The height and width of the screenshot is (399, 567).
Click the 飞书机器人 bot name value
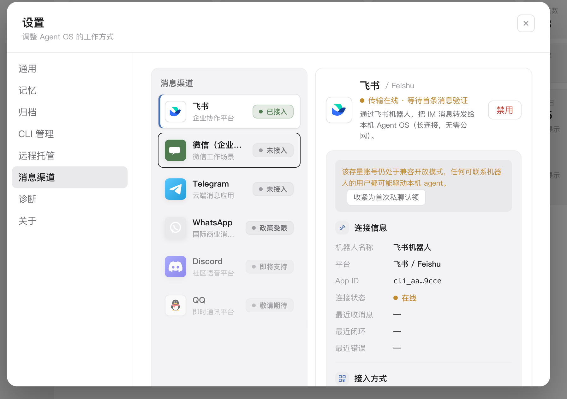tap(412, 247)
